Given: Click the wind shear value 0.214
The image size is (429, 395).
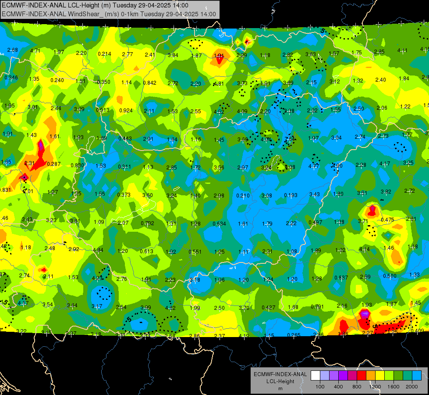Looking at the screenshot, I should 105,54.
